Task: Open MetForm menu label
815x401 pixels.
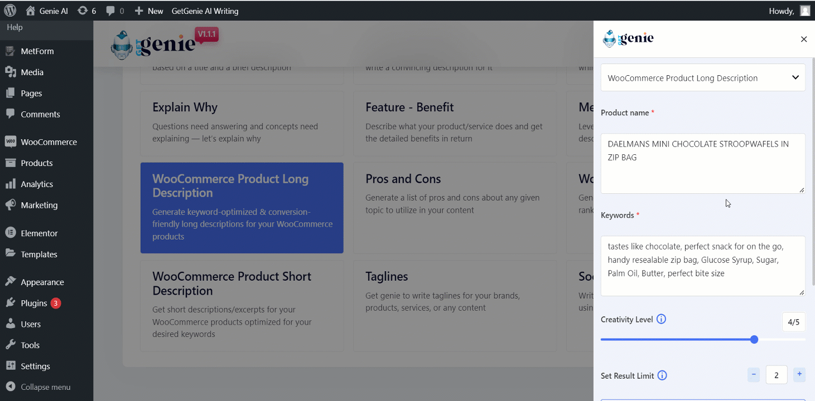Action: click(37, 51)
